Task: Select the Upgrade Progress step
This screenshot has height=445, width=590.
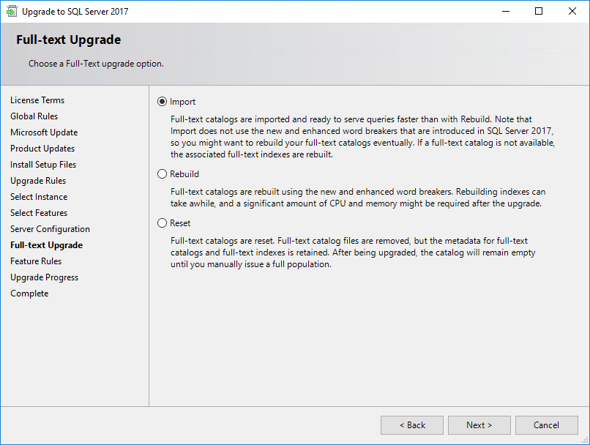Action: [45, 277]
